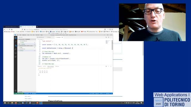The height and width of the screenshot is (107, 191).
Task: Click the editor vertical scrollbar
Action: click(x=112, y=45)
